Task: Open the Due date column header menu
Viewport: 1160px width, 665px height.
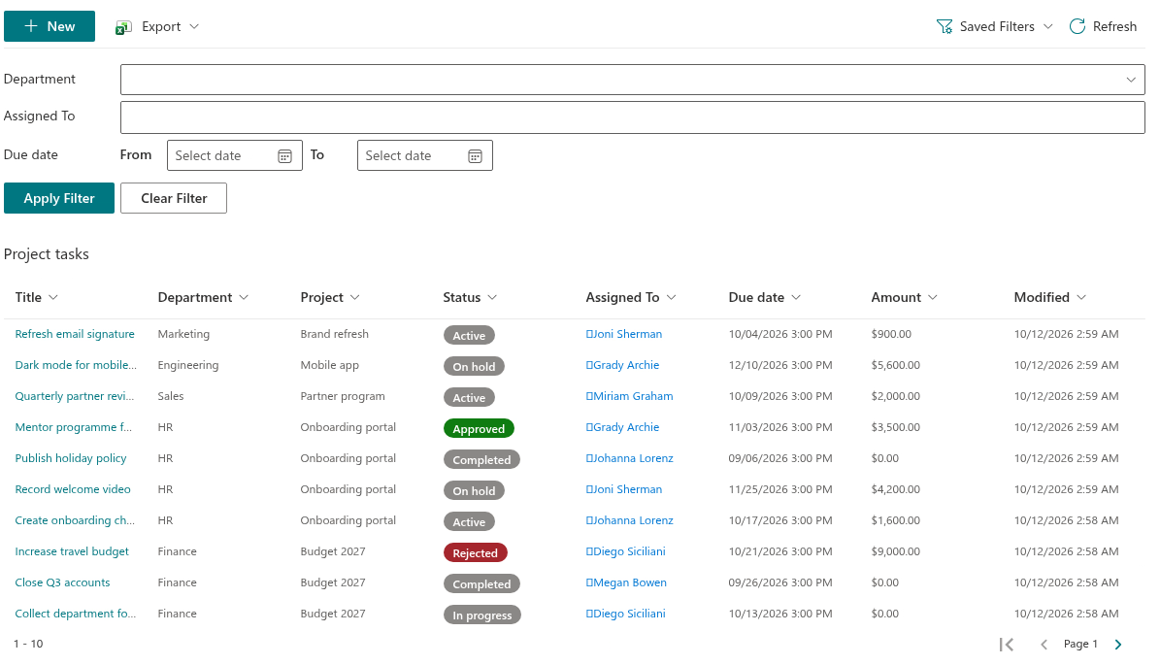Action: coord(764,297)
